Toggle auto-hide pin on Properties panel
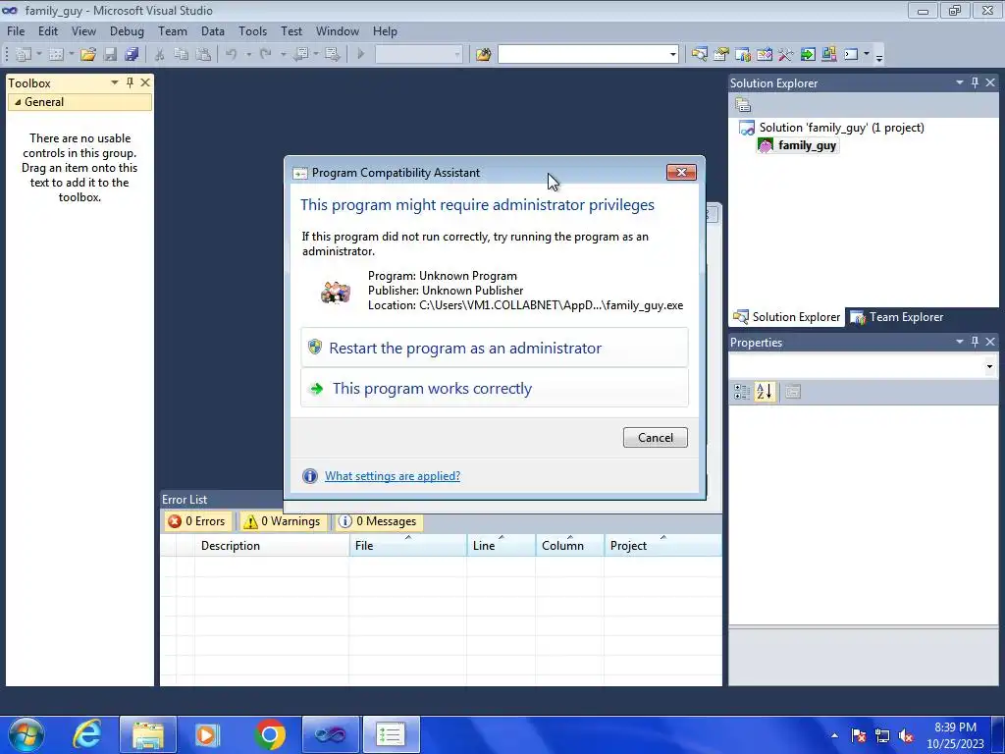Viewport: 1005px width, 754px height. pyautogui.click(x=975, y=342)
